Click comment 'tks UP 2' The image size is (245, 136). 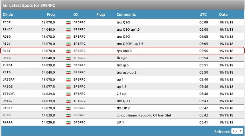click(x=123, y=108)
